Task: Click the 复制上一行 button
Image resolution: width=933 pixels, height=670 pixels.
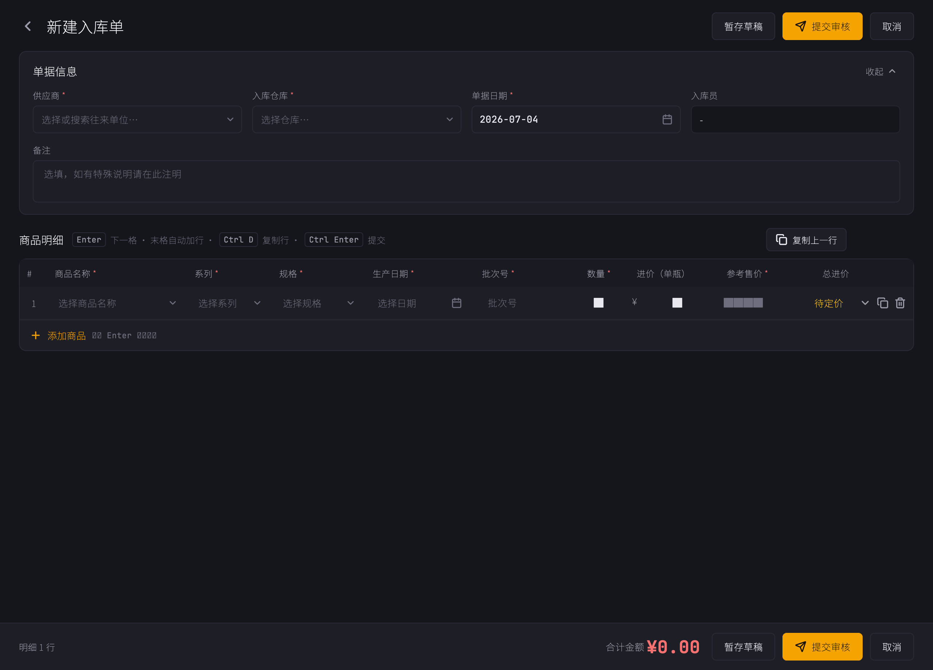Action: click(x=806, y=240)
